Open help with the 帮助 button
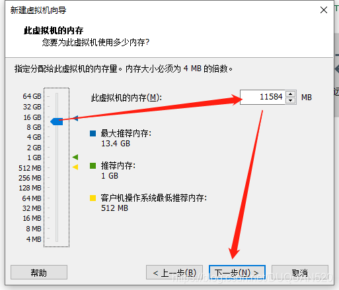Image resolution: width=339 pixels, height=290 pixels. (39, 272)
